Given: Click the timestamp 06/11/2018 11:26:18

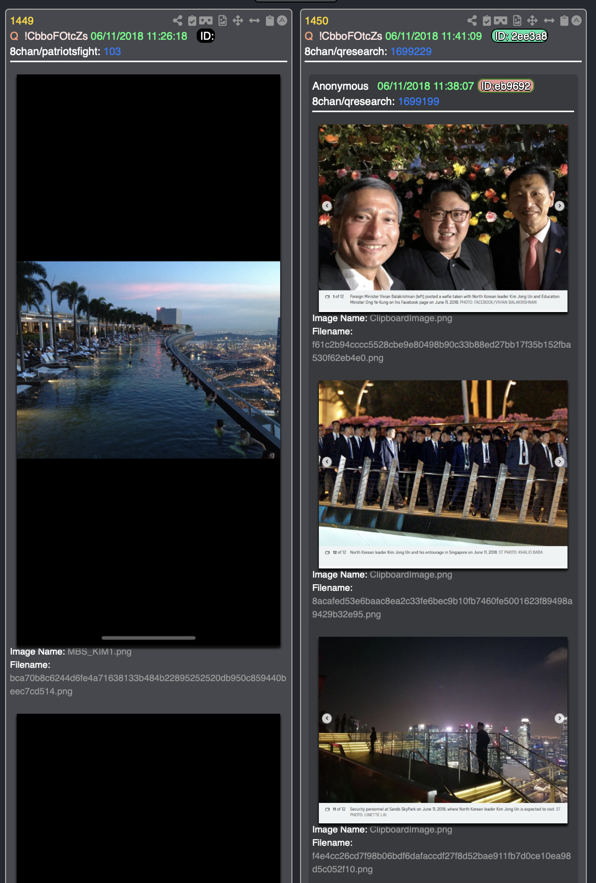Looking at the screenshot, I should [139, 36].
